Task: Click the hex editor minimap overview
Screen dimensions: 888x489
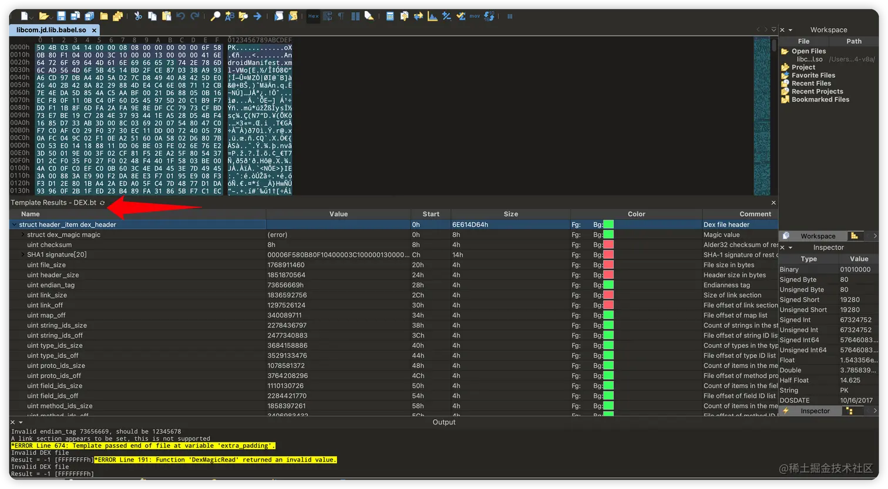Action: tap(762, 116)
